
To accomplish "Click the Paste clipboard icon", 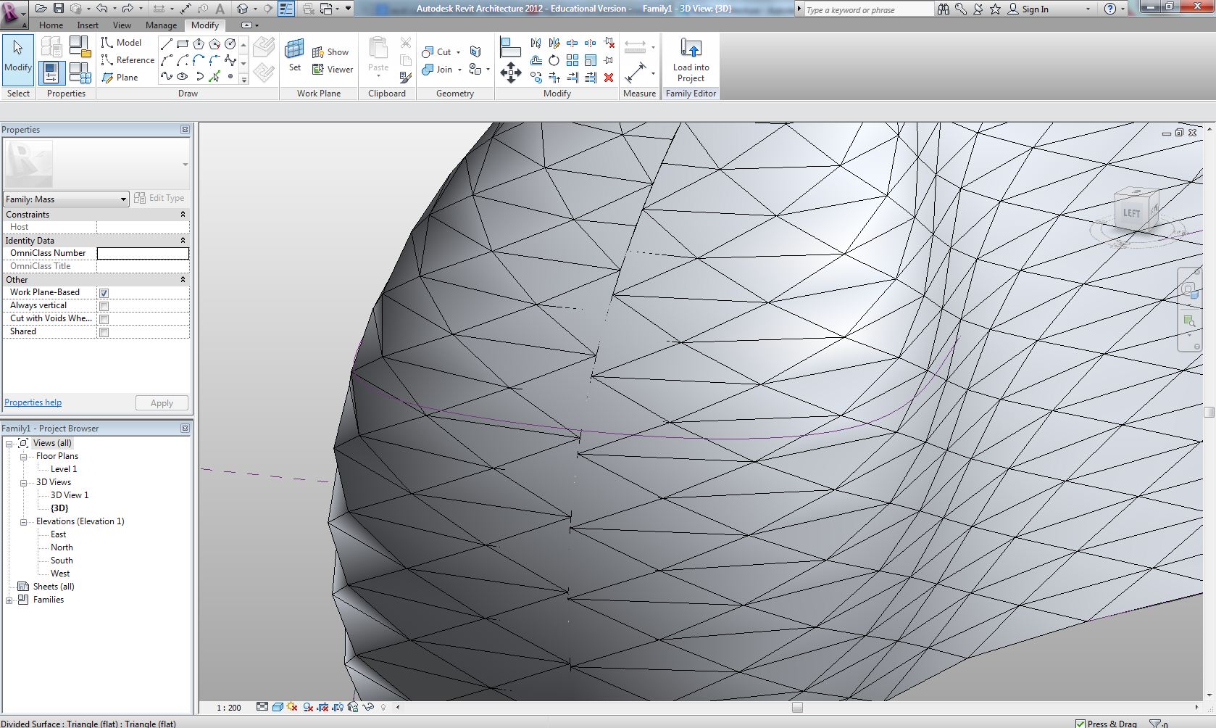I will pyautogui.click(x=378, y=51).
